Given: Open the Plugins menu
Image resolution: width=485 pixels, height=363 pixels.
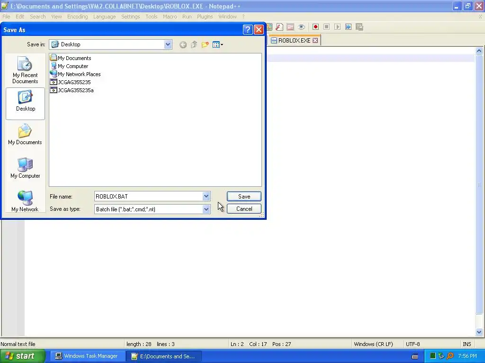Looking at the screenshot, I should point(205,17).
